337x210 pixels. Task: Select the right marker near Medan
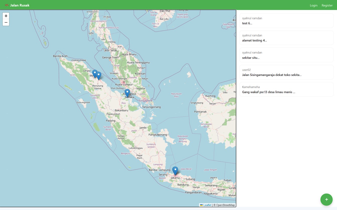click(x=99, y=76)
